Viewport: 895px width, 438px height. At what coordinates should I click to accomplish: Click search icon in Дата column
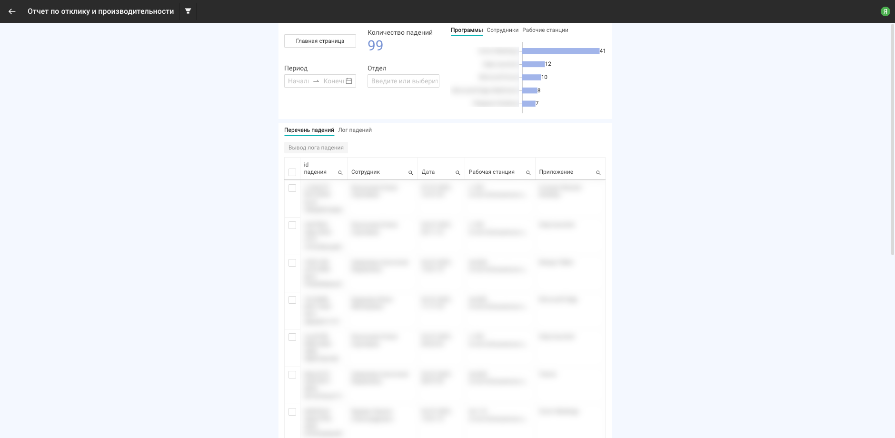coord(457,173)
